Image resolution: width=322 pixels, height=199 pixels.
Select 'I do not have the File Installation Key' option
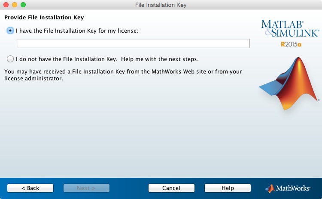coord(10,59)
